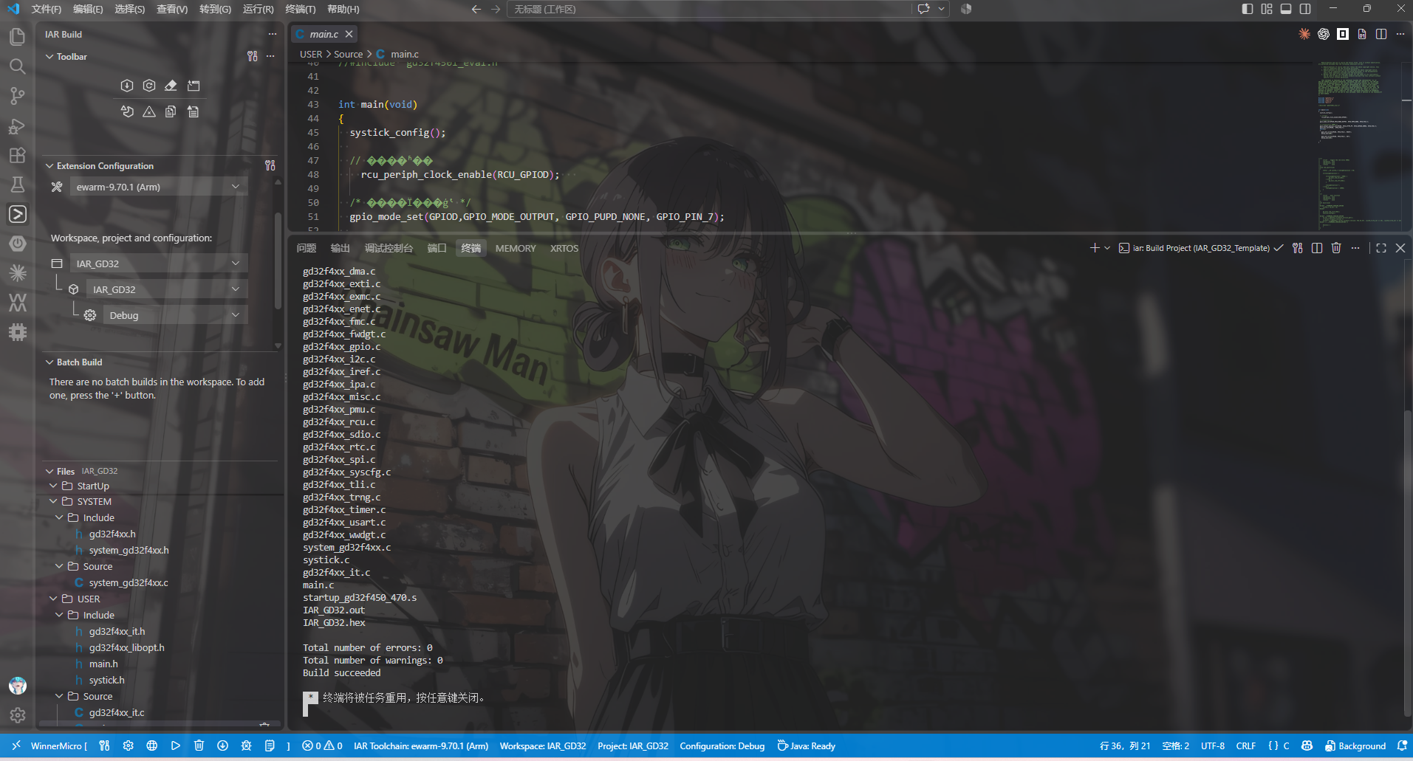The width and height of the screenshot is (1413, 761).
Task: Toggle primary side bar visibility
Action: (1248, 9)
